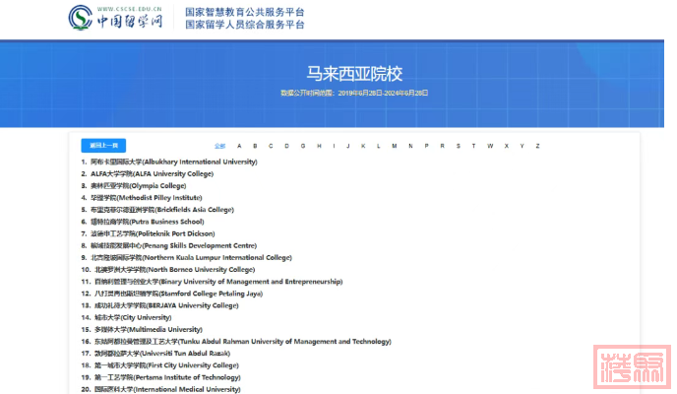The image size is (677, 394).
Task: Select the First City University College row
Action: pyautogui.click(x=160, y=365)
